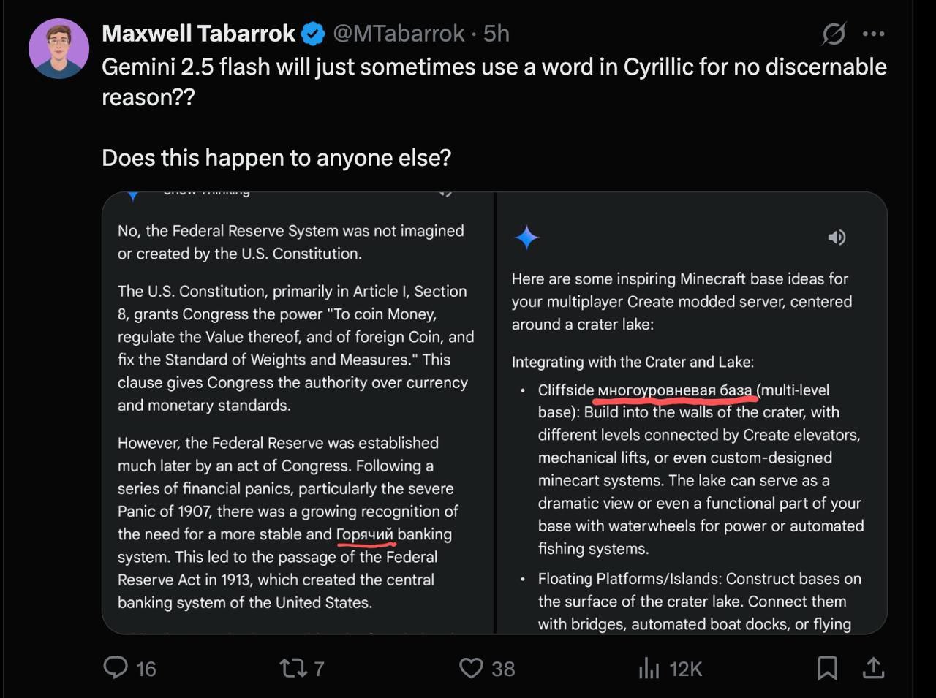
Task: Click the "12K" view count
Action: 685,669
